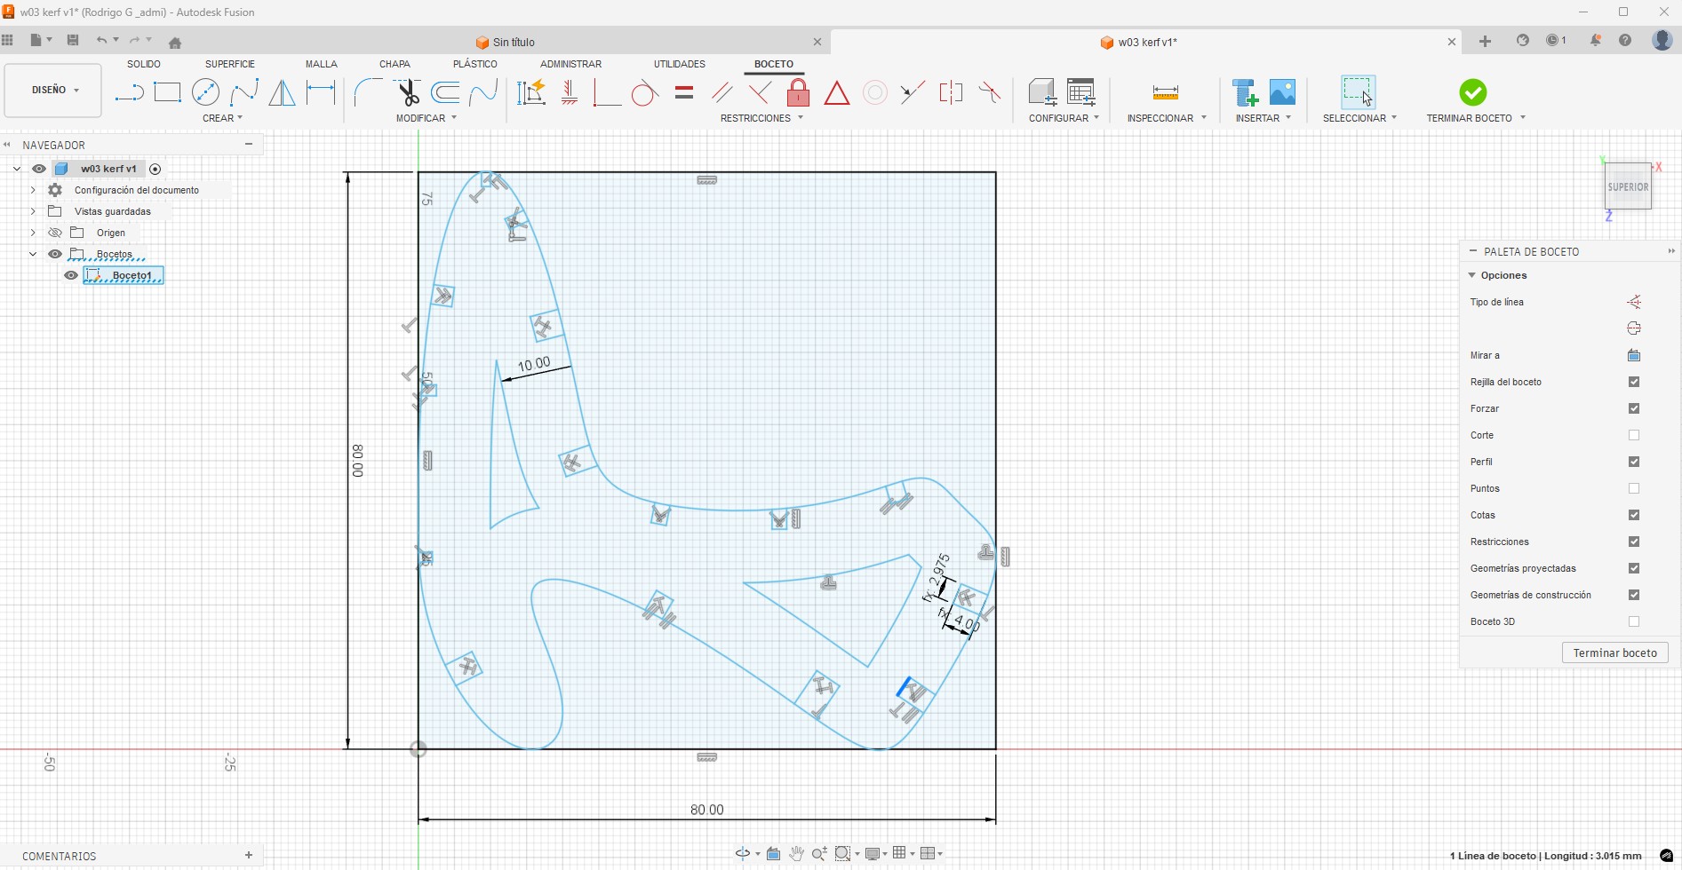Viewport: 1682px width, 870px height.
Task: Toggle the Perfil checkbox
Action: coord(1634,462)
